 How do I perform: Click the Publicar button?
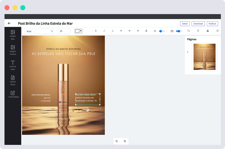pyautogui.click(x=213, y=24)
